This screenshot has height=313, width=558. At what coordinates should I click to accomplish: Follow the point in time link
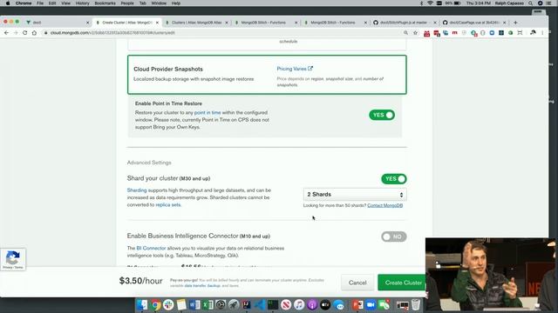pyautogui.click(x=208, y=112)
